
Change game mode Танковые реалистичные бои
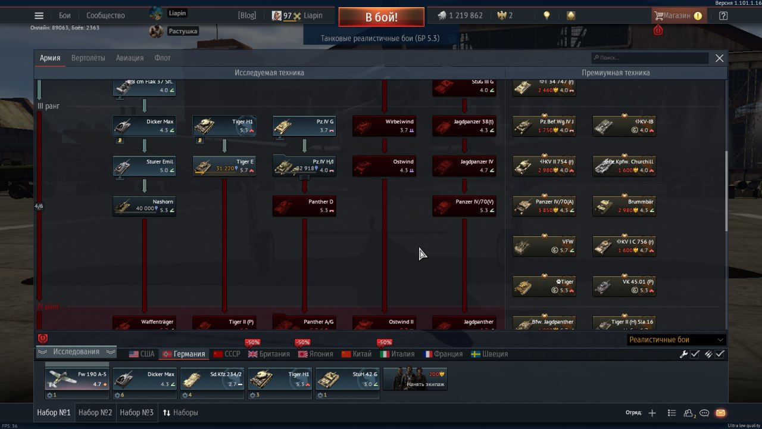(x=380, y=38)
